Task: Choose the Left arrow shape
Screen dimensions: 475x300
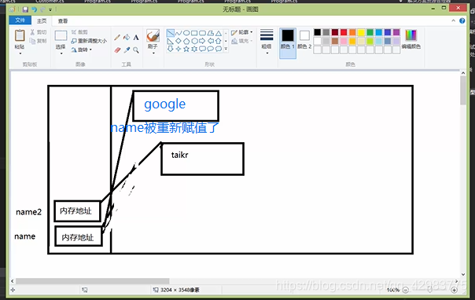Action: (x=211, y=41)
